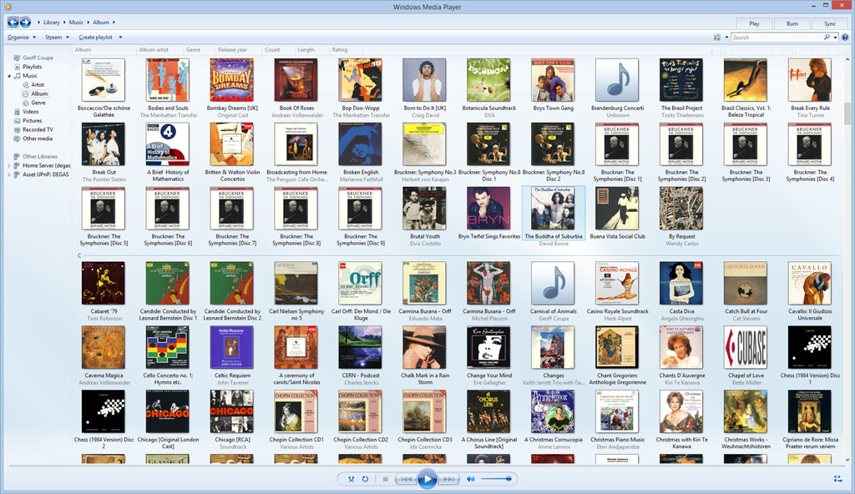The image size is (855, 494).
Task: Mute the volume speaker icon
Action: coord(471,479)
